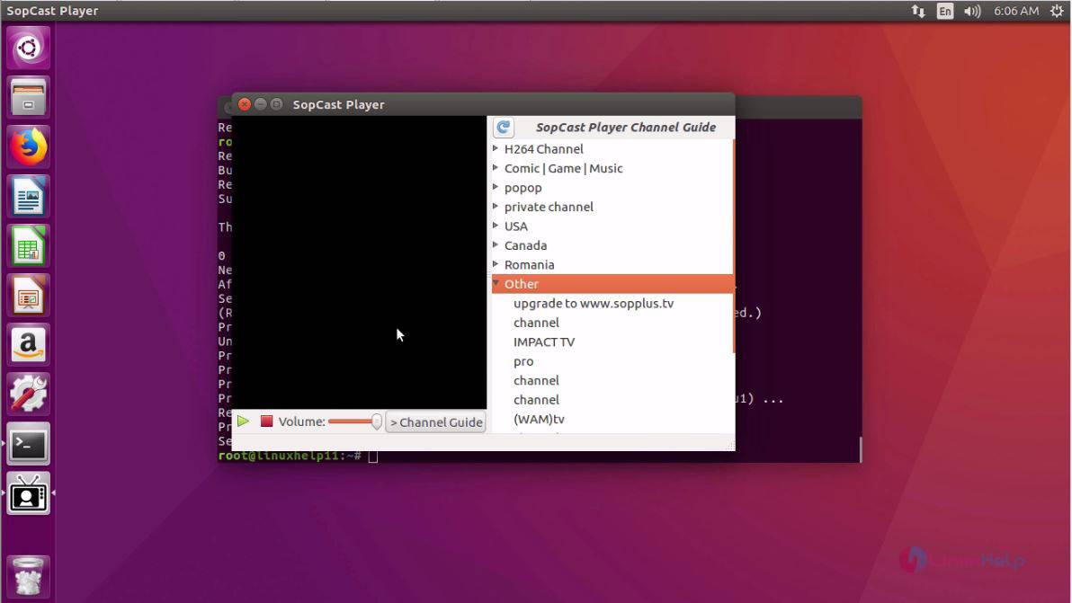Open the Trash in the launcher
The width and height of the screenshot is (1072, 603).
[x=28, y=576]
